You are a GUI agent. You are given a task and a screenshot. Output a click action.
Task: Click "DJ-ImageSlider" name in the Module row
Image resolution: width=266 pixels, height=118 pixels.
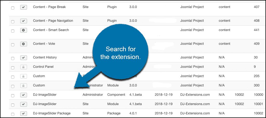point(45,104)
